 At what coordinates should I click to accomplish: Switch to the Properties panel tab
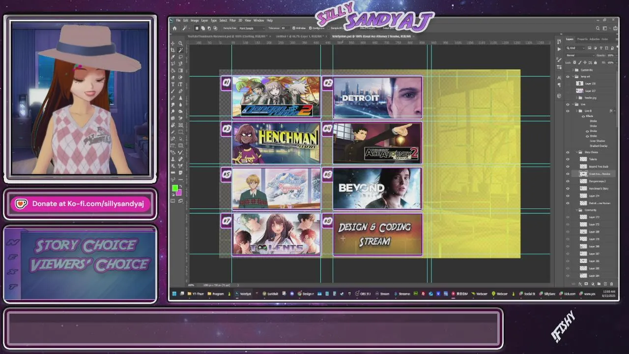point(582,39)
